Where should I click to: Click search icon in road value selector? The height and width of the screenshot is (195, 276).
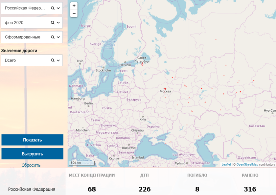[53, 60]
